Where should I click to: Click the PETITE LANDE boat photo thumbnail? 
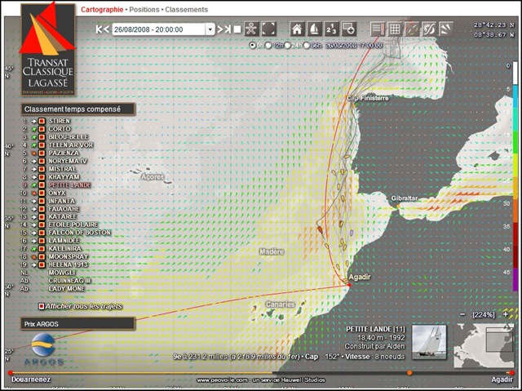pyautogui.click(x=429, y=342)
